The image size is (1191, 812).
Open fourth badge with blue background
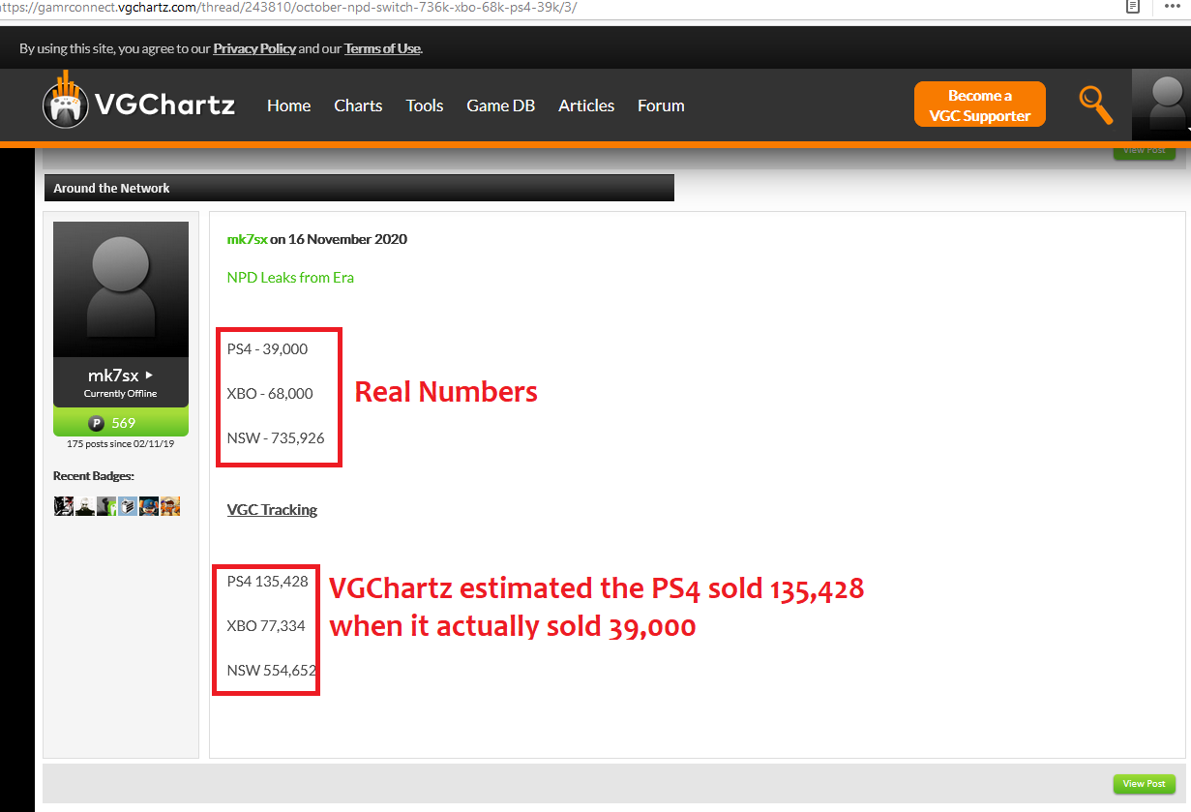point(128,505)
